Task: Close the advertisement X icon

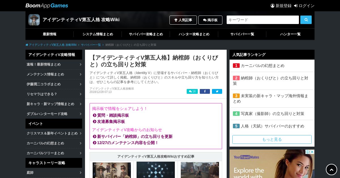Action: 312,152
